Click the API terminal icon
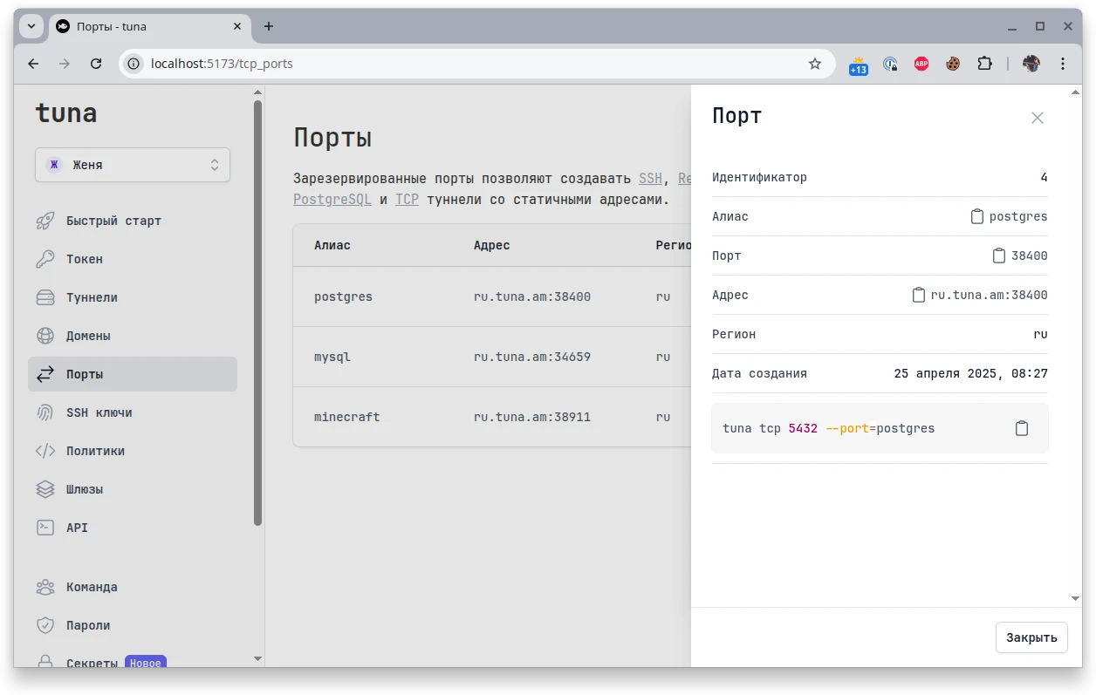This screenshot has height=695, width=1096. click(x=45, y=528)
